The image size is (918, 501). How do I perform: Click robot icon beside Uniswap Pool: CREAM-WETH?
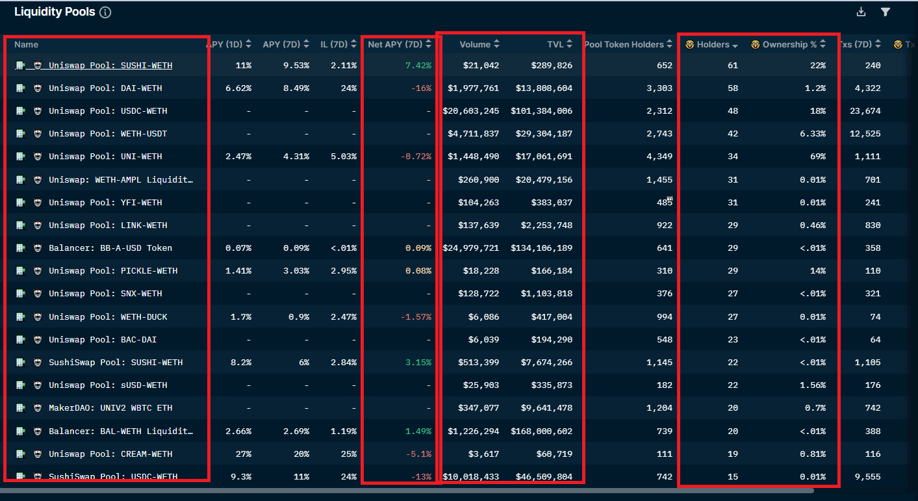[37, 454]
